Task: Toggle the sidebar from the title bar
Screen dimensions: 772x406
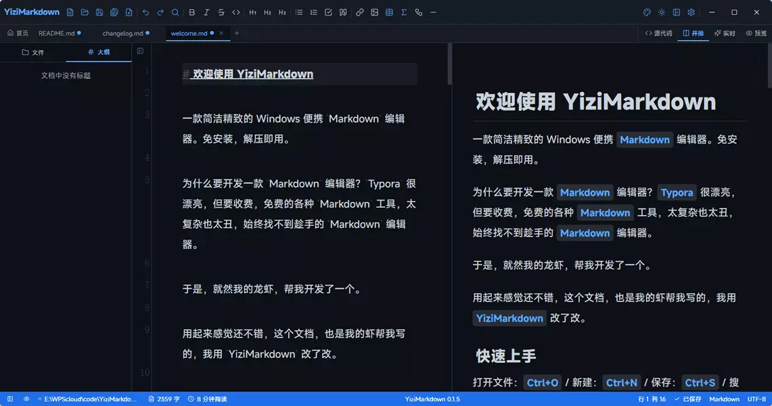Action: tap(677, 12)
